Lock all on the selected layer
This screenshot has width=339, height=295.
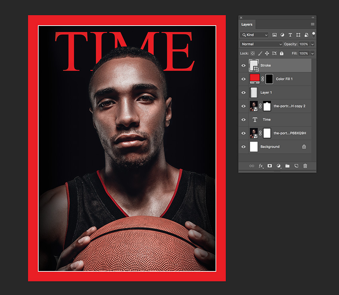click(x=282, y=53)
